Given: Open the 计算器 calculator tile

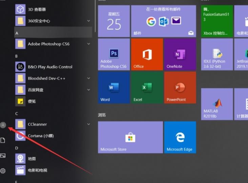Looking at the screenshot, I should click(241, 104).
